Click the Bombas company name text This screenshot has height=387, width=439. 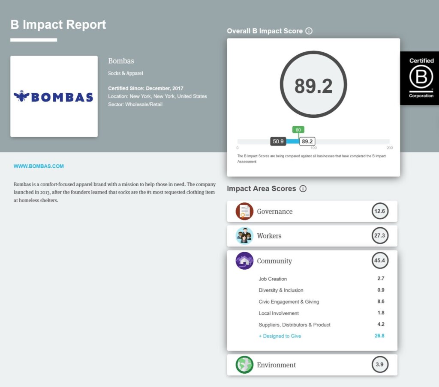[121, 61]
